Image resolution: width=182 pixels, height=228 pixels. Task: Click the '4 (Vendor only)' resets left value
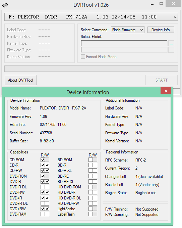point(147,185)
